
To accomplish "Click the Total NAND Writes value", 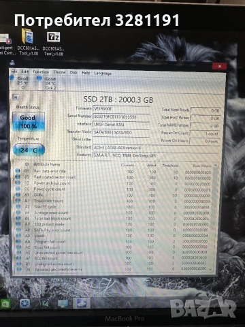I will 205,126.
